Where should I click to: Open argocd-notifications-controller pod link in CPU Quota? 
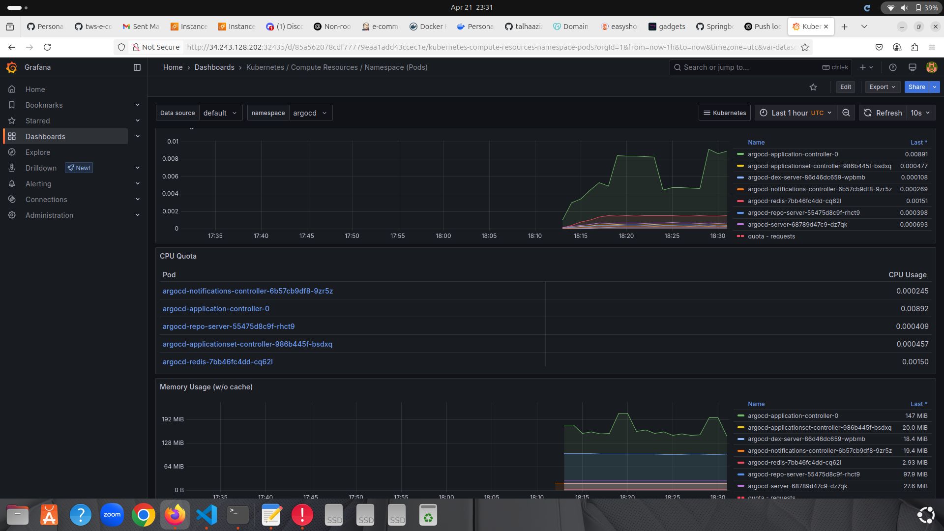click(x=247, y=291)
